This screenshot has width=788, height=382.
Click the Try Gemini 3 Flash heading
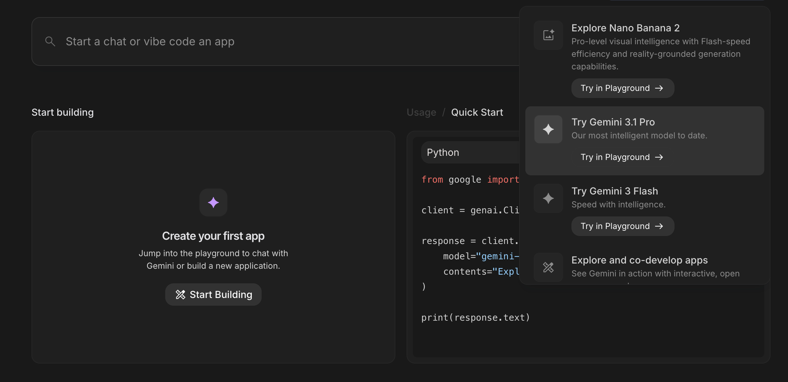click(x=614, y=191)
